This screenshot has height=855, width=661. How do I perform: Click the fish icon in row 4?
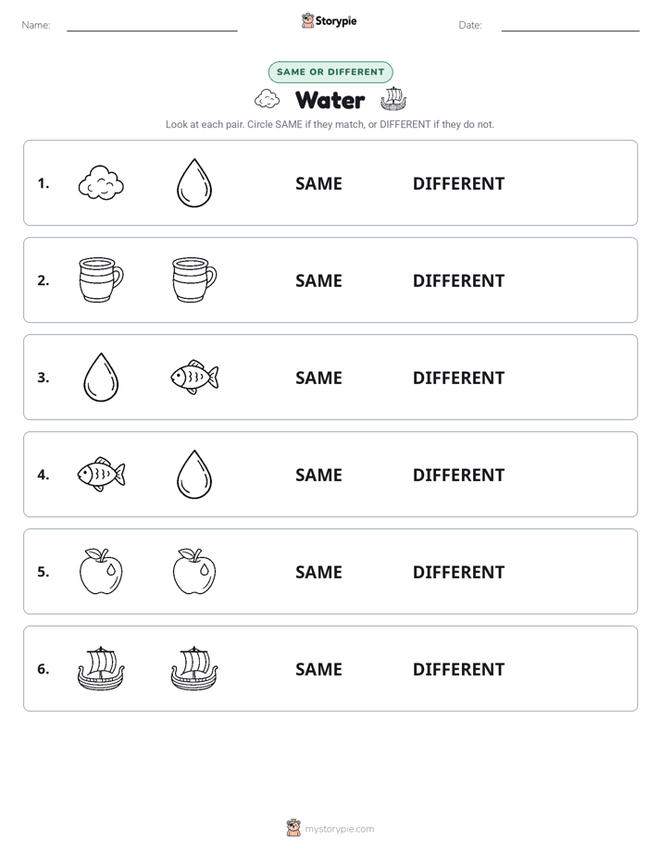coord(101,475)
